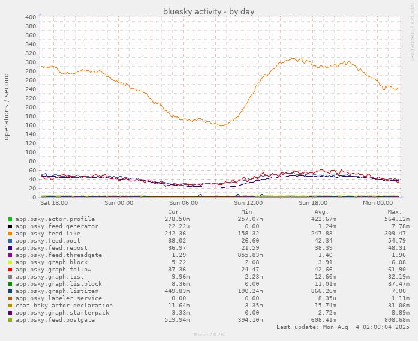Screen dimensions: 418x341
Task: Click the 'Sun 00:00' x-axis label
Action: tap(119, 203)
